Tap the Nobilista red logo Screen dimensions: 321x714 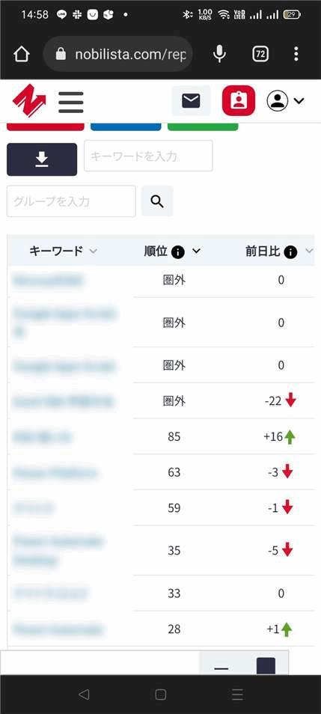(x=29, y=100)
